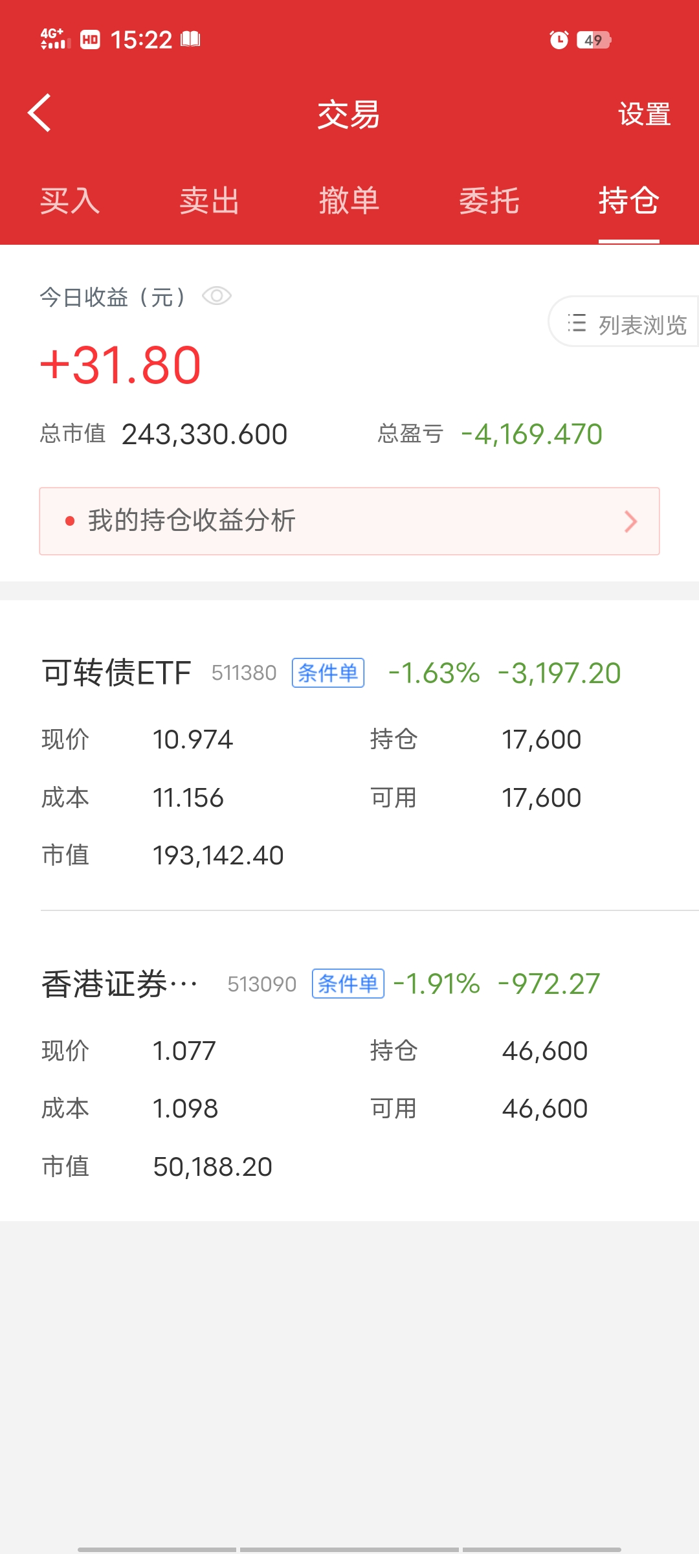
Task: Tap the HD status bar icon
Action: coord(90,40)
